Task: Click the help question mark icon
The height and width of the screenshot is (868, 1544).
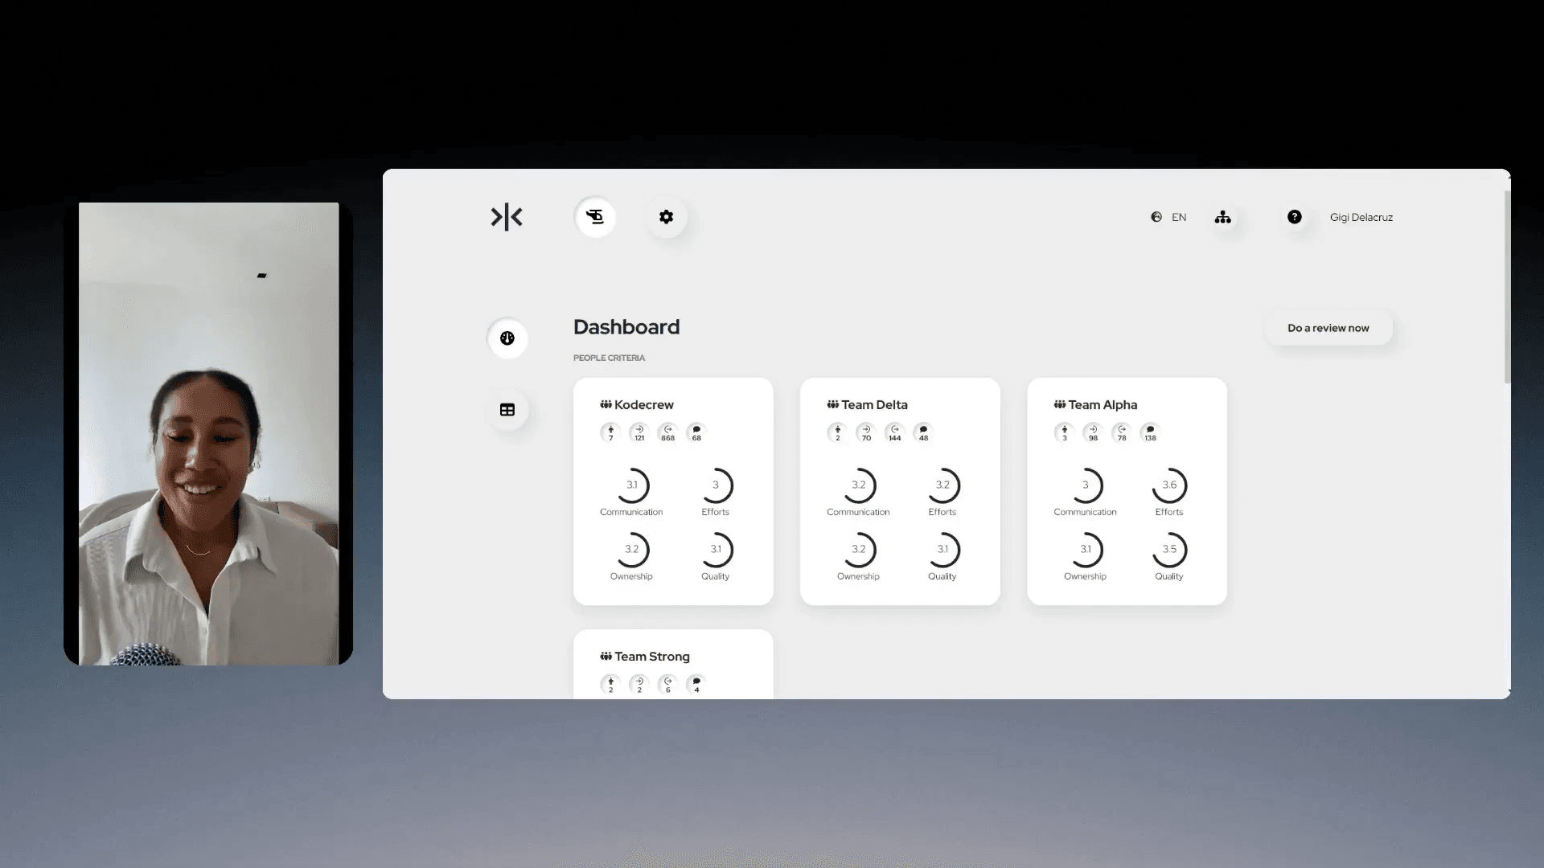Action: click(1295, 217)
